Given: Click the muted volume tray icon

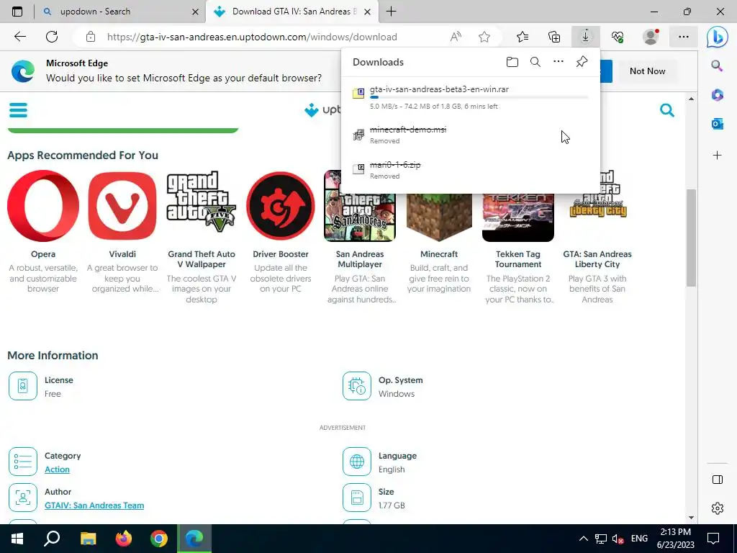Looking at the screenshot, I should (618, 539).
